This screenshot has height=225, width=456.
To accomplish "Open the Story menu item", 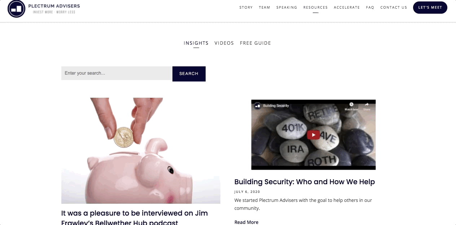I will click(246, 8).
